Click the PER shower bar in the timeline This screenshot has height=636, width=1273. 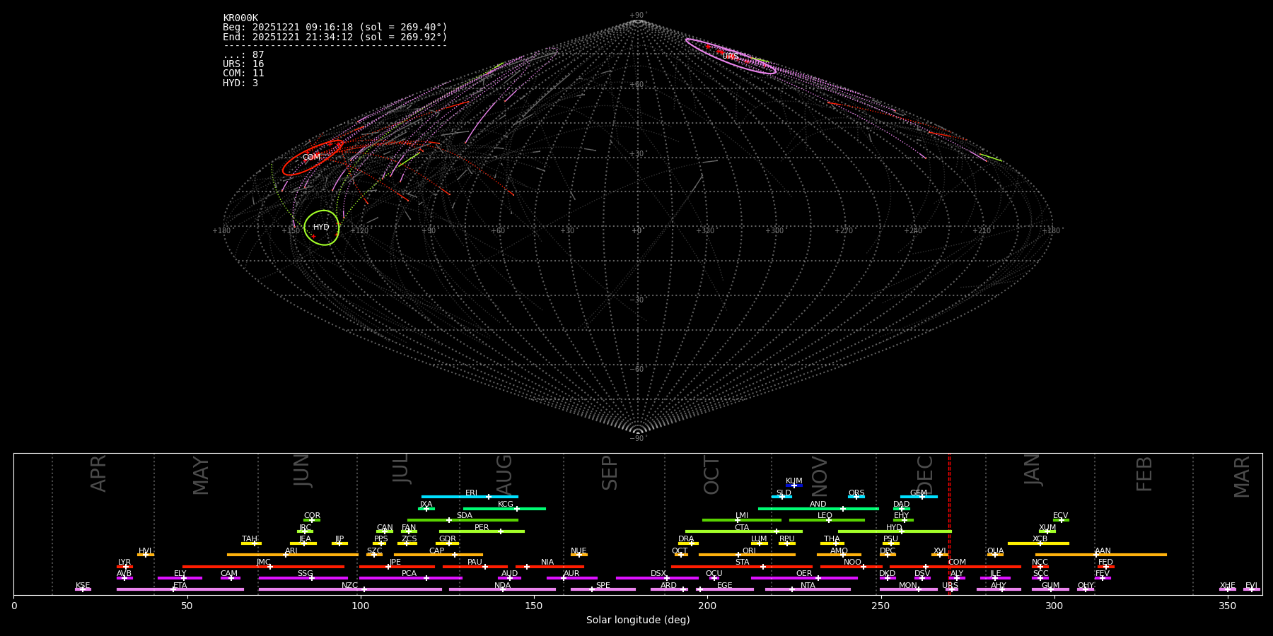pyautogui.click(x=482, y=531)
